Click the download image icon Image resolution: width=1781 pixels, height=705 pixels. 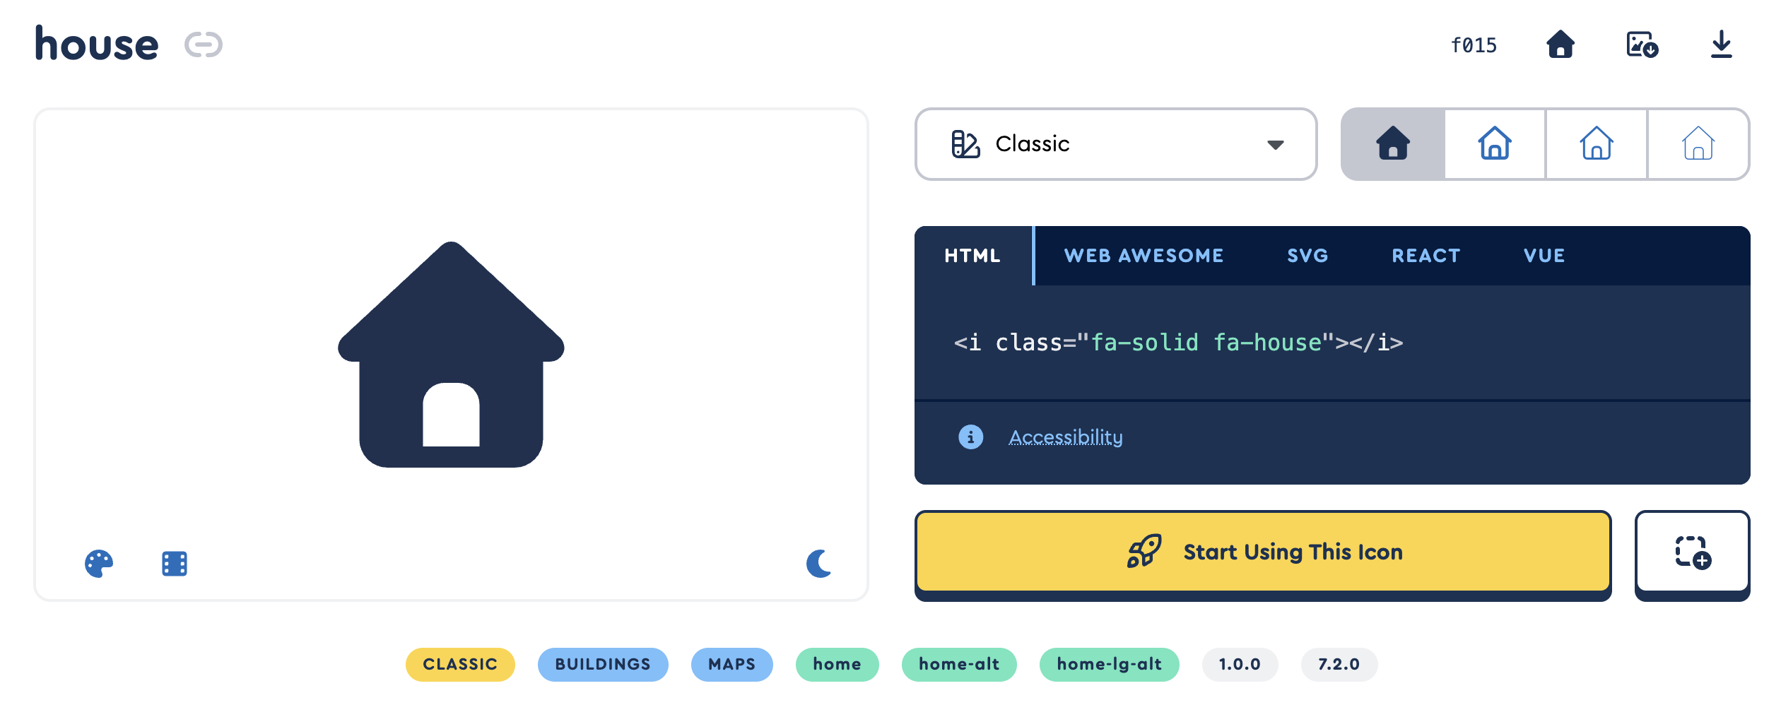(1642, 45)
